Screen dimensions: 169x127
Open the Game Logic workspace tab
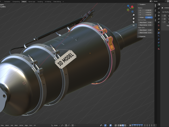coord(32,2)
